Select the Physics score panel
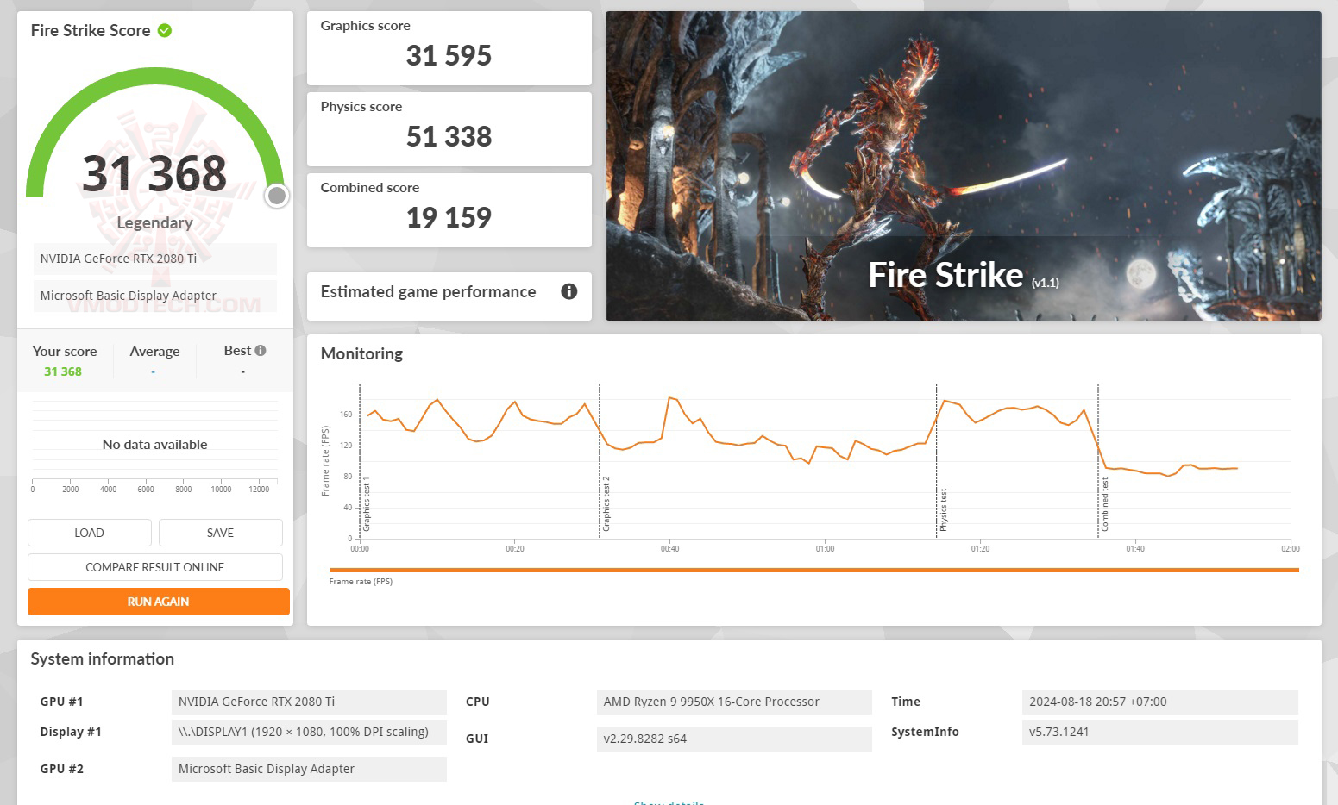 449,128
